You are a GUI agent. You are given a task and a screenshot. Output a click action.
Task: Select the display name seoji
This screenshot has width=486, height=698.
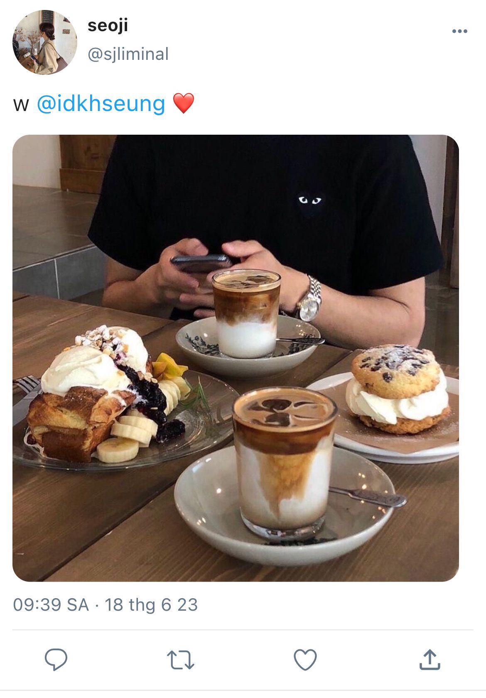pos(108,26)
